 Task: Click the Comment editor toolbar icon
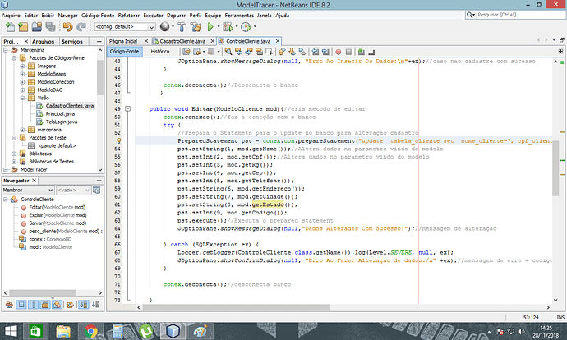362,52
